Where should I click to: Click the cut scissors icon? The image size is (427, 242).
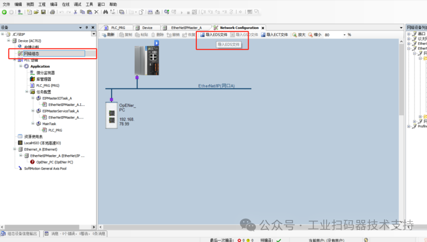pos(76,12)
